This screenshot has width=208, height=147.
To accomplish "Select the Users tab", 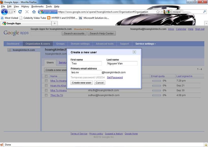I will tap(50, 63).
